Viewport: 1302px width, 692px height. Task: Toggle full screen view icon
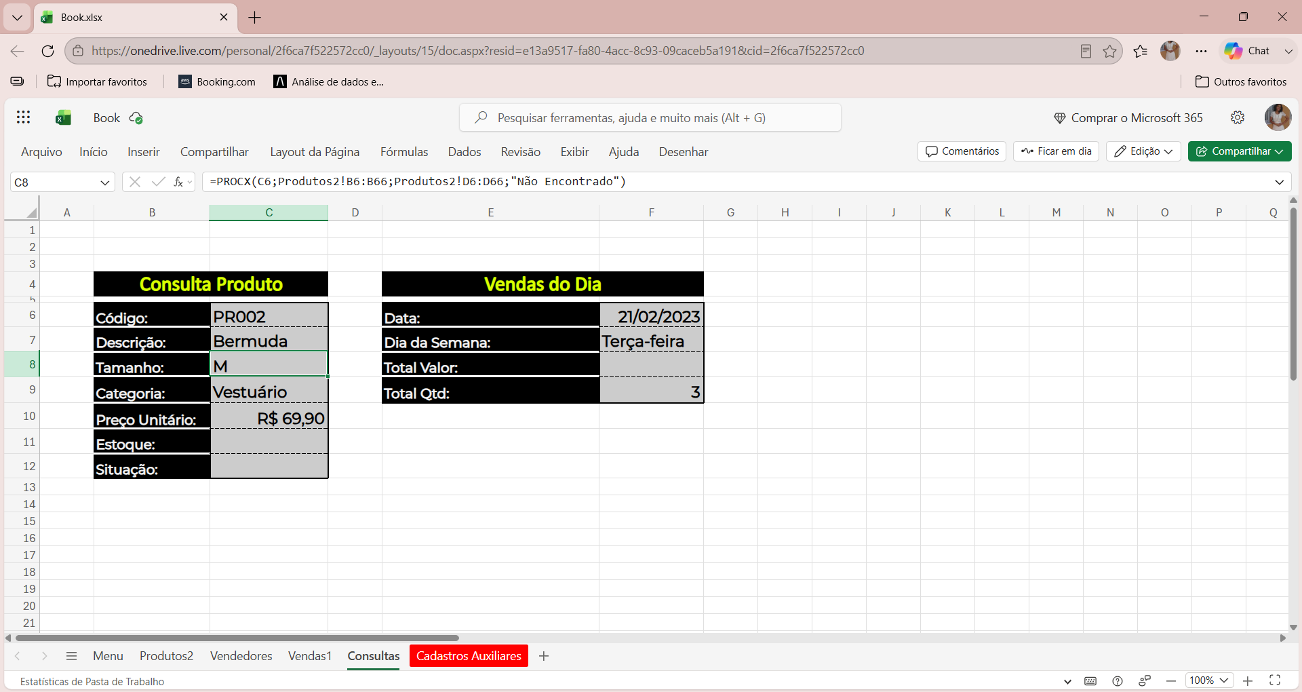point(1275,680)
